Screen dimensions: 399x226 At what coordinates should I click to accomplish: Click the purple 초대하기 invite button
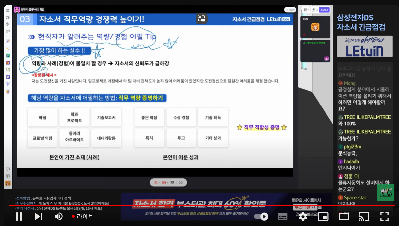click(324, 10)
